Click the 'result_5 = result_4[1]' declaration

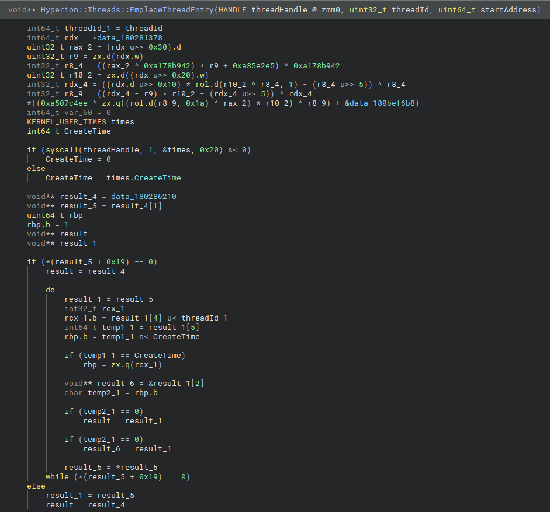pos(94,206)
